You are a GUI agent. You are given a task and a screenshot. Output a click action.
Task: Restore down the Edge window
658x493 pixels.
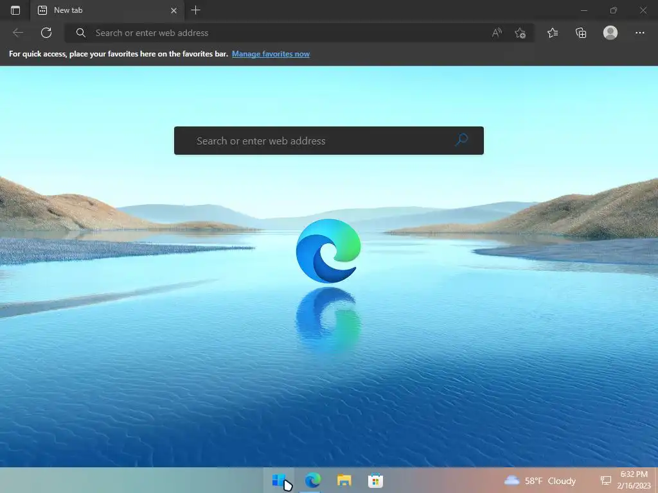[x=613, y=10]
